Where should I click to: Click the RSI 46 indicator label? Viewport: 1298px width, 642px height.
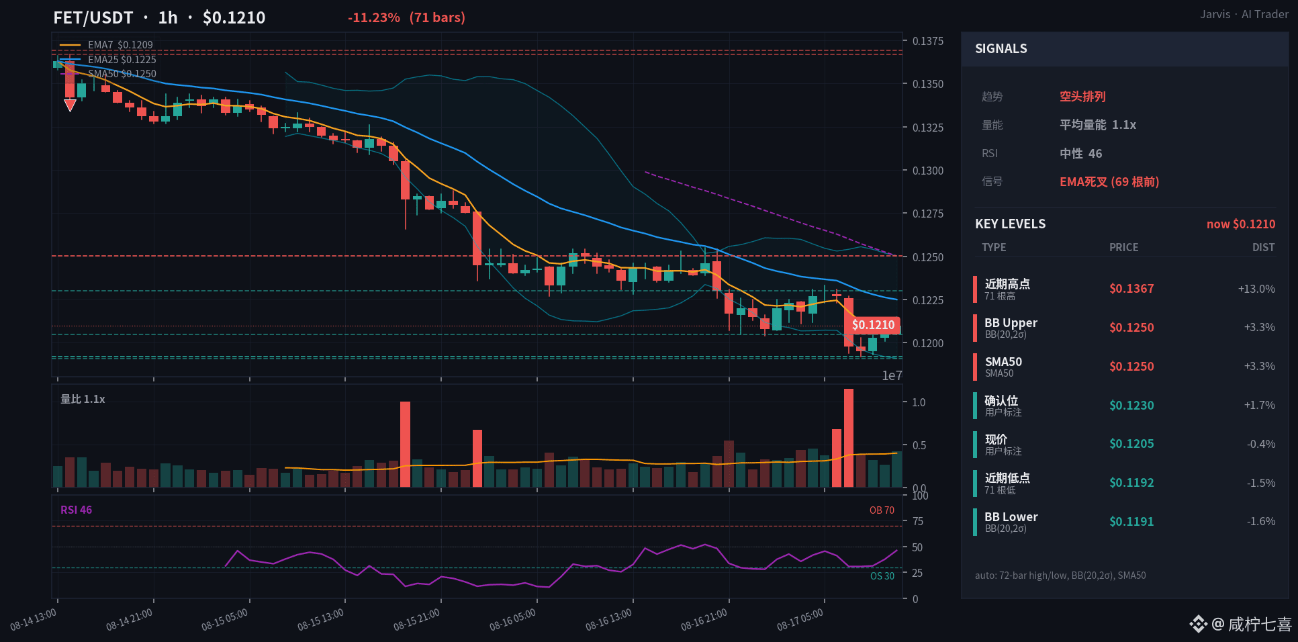(76, 510)
